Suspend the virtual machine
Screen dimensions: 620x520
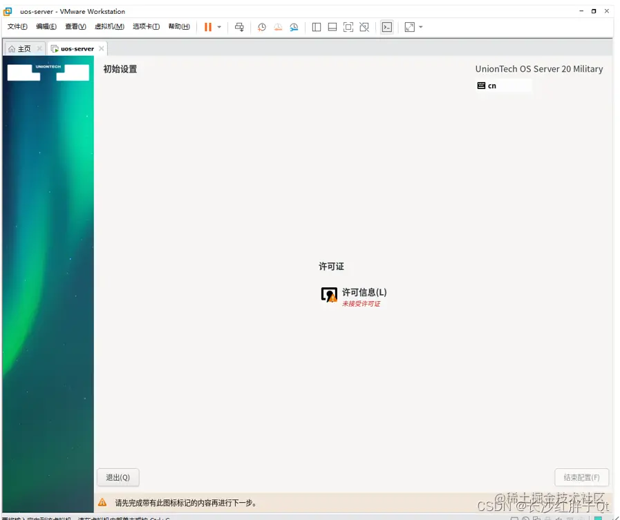click(x=209, y=27)
